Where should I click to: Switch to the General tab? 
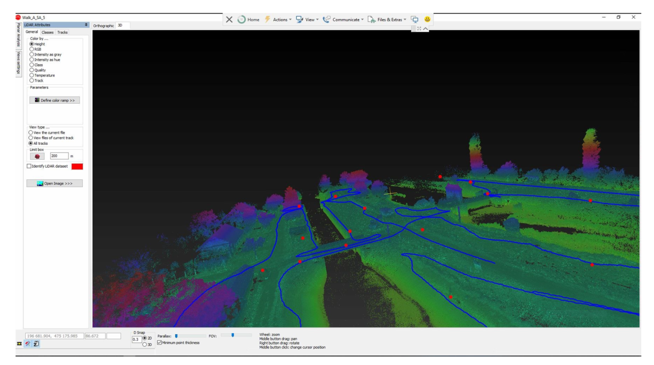tap(32, 32)
